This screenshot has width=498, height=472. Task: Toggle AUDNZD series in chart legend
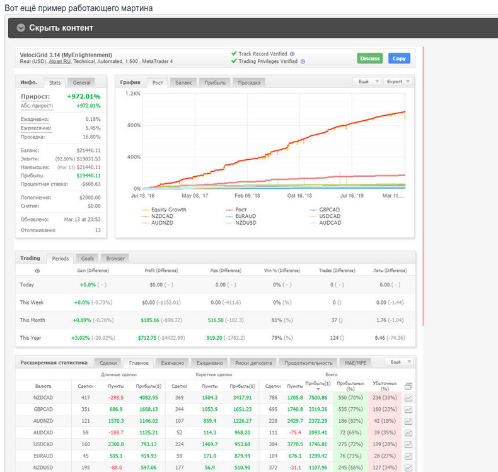click(158, 223)
